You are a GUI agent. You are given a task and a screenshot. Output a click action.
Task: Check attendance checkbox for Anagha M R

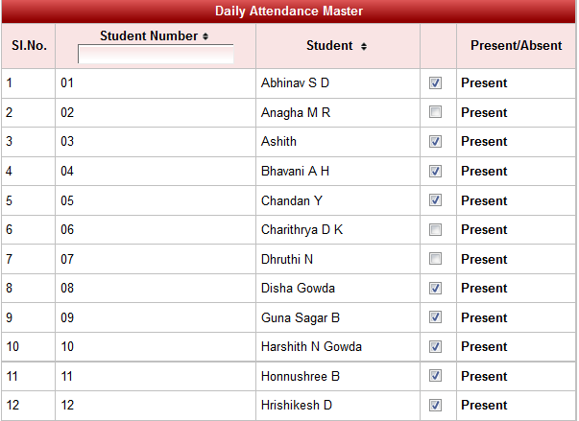pyautogui.click(x=436, y=112)
